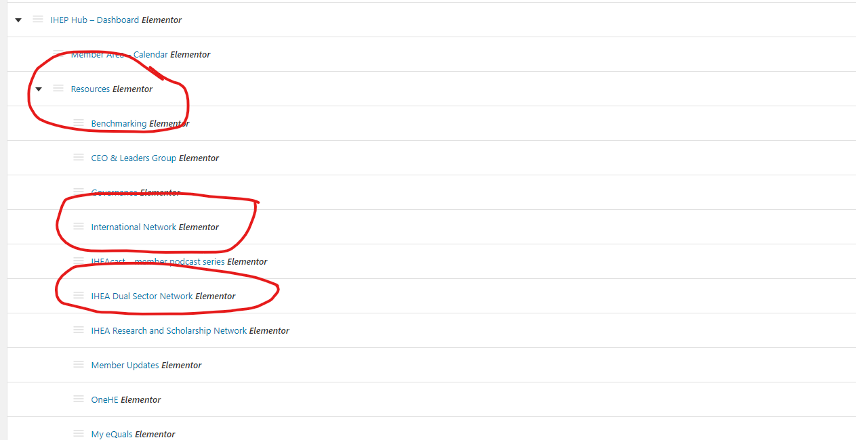This screenshot has height=440, width=856.
Task: Open IHEA Dual Sector Network page link
Action: [x=142, y=296]
